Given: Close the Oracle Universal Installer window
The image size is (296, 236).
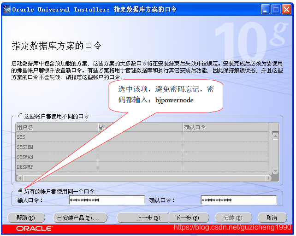Looking at the screenshot, I should click(287, 9).
